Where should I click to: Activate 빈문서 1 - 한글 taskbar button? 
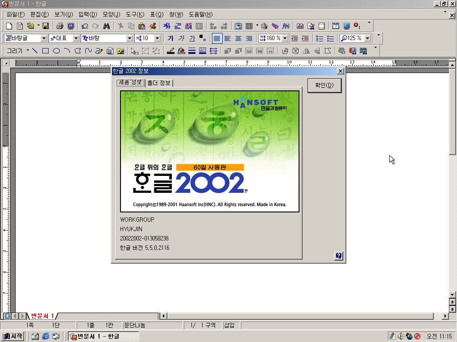(x=104, y=337)
